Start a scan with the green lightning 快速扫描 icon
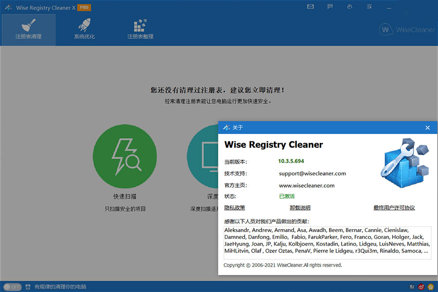This screenshot has height=292, width=438. pos(125,157)
